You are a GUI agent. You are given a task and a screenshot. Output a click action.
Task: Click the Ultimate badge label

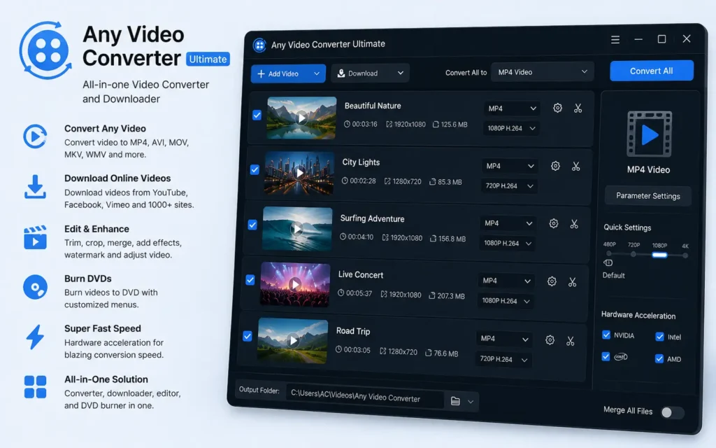[x=208, y=59]
